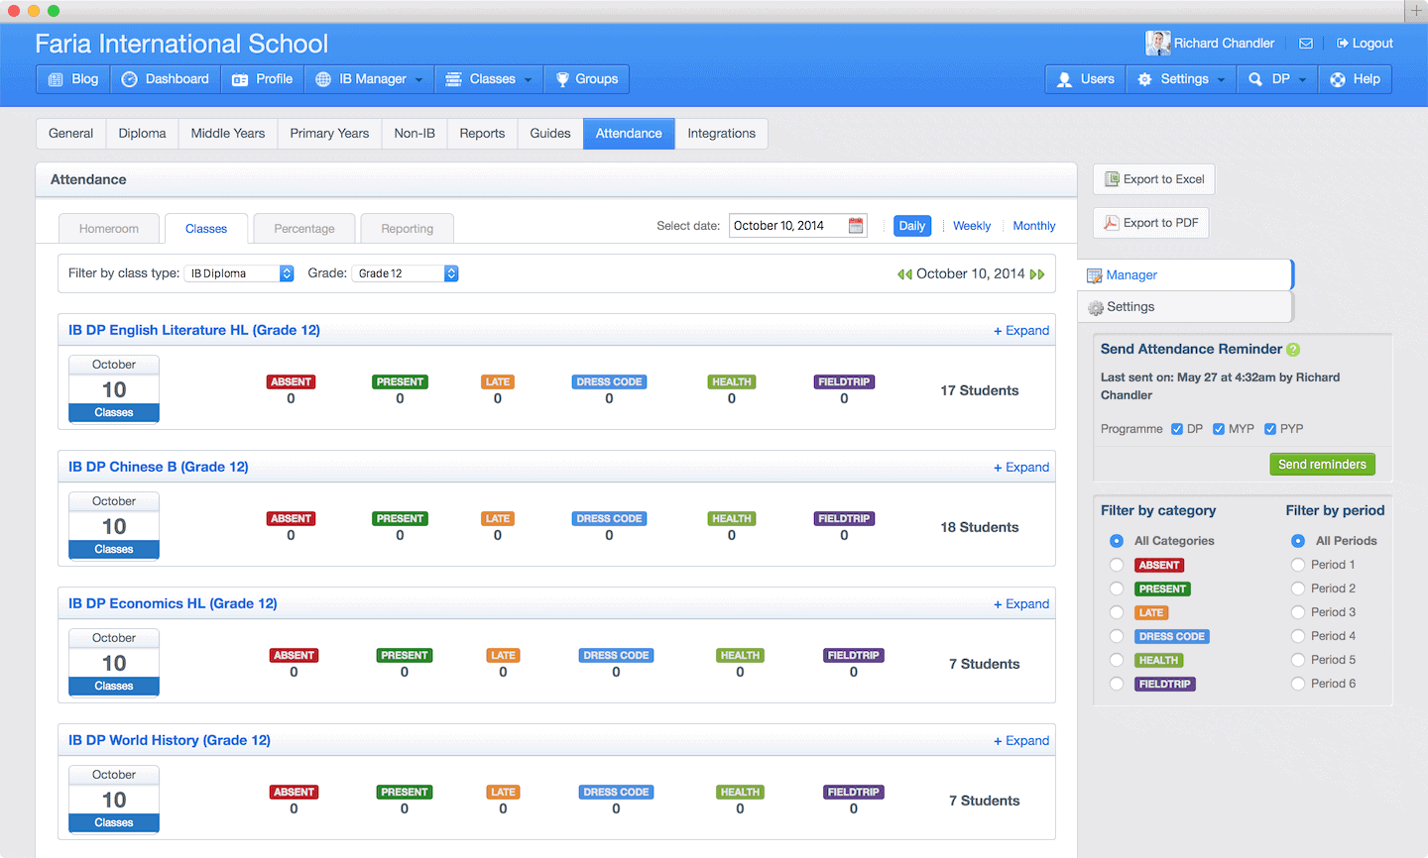
Task: Select the HEALTH category radio button
Action: (x=1117, y=660)
